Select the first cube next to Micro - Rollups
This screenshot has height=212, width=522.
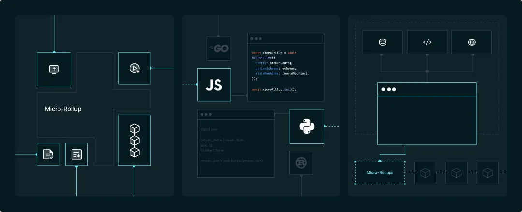click(x=425, y=173)
